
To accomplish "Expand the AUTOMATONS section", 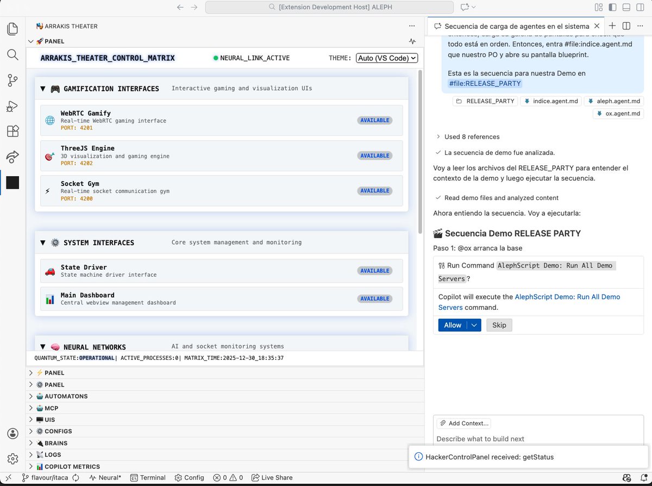I will 225,396.
